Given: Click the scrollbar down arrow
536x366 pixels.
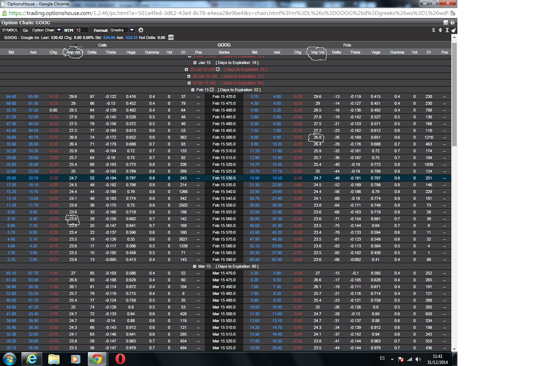Looking at the screenshot, I should (454, 349).
